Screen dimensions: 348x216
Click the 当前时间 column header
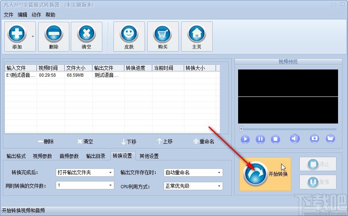168,68
